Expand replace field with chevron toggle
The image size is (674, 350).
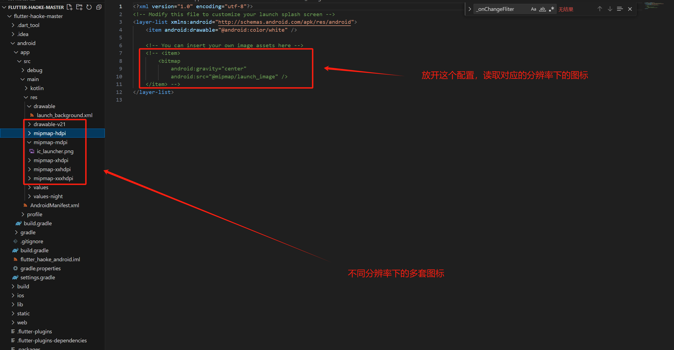tap(470, 9)
